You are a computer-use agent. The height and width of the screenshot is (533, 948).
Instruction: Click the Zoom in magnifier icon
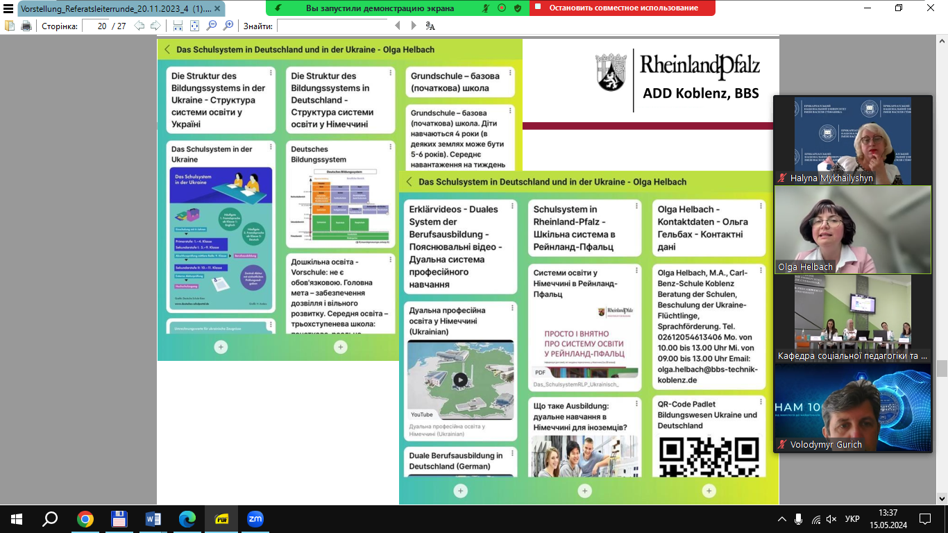tap(228, 26)
